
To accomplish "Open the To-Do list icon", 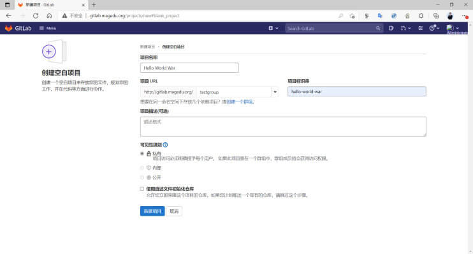I will click(x=421, y=28).
